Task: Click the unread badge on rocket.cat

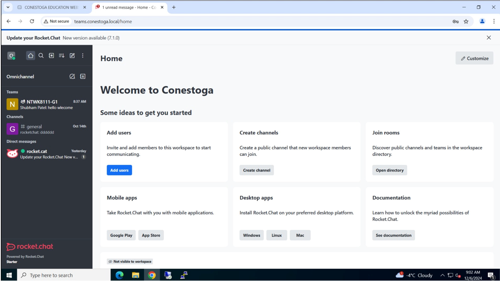Action: [83, 157]
